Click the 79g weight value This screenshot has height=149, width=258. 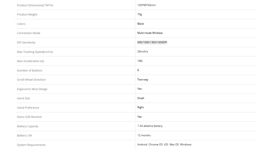pyautogui.click(x=140, y=14)
